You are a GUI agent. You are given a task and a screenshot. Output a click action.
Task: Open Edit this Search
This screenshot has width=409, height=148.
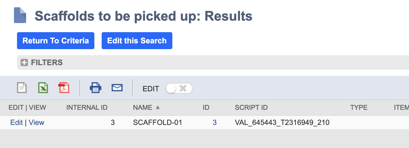point(137,41)
